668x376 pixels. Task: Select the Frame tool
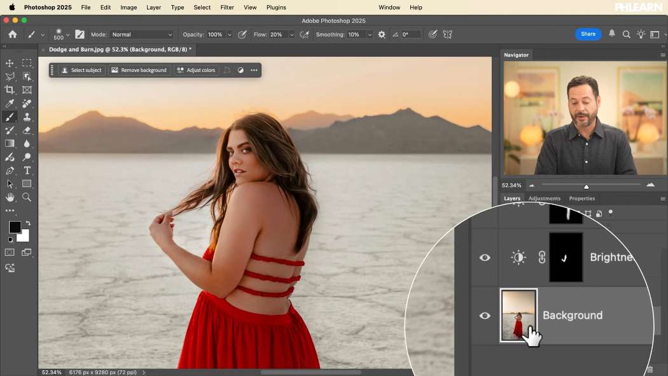(x=27, y=90)
